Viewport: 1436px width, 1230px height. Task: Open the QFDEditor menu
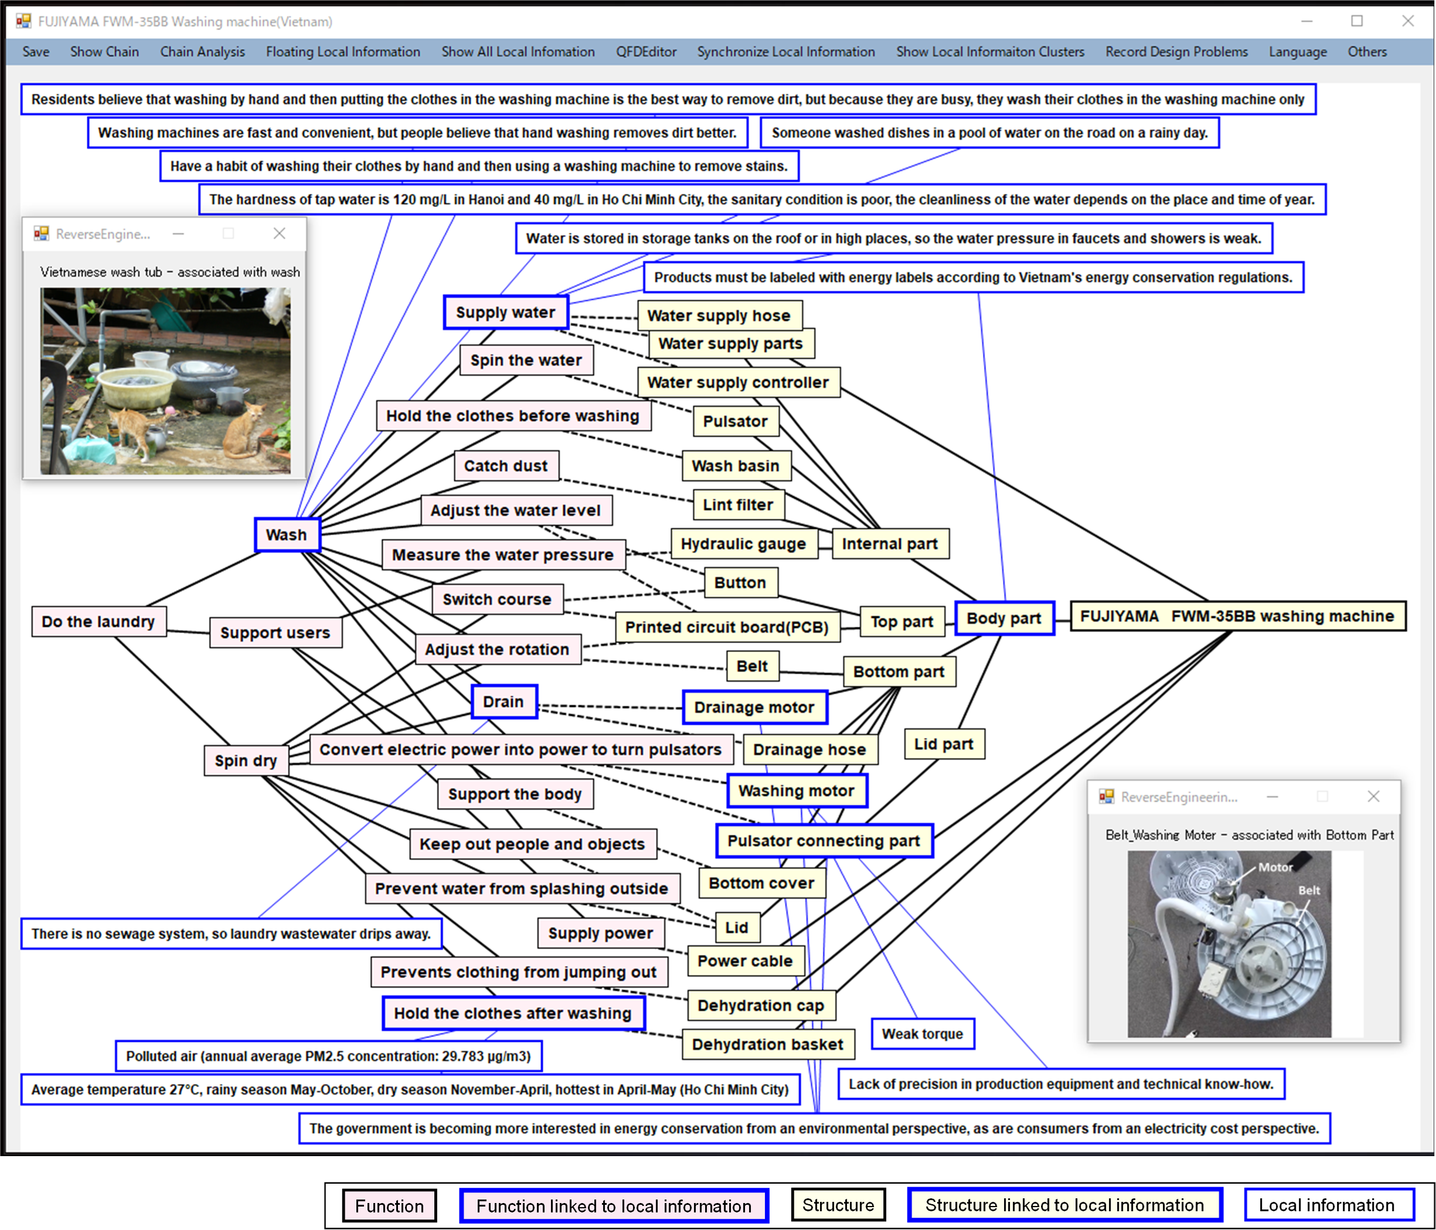[x=645, y=52]
